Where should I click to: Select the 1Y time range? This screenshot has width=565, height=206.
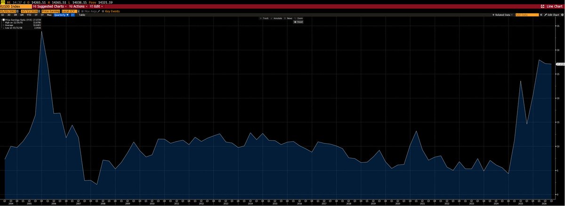(x=36, y=15)
